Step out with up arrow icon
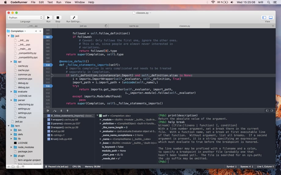Viewport: 281px width, 175px height. [x=68, y=111]
